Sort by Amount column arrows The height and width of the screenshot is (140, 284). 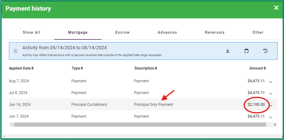(265, 68)
